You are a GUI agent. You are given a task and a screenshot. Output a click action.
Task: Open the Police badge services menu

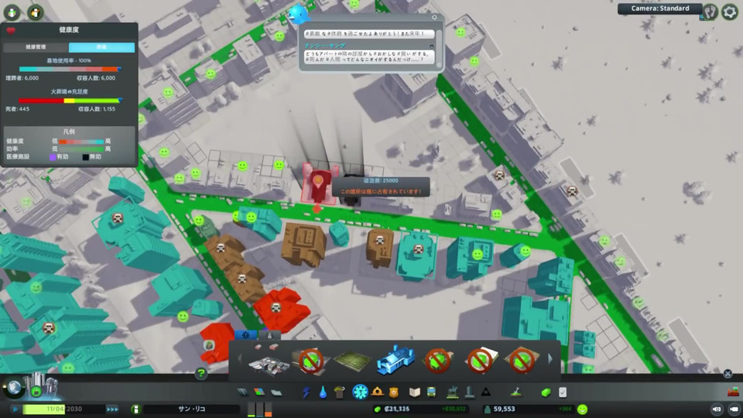point(394,392)
